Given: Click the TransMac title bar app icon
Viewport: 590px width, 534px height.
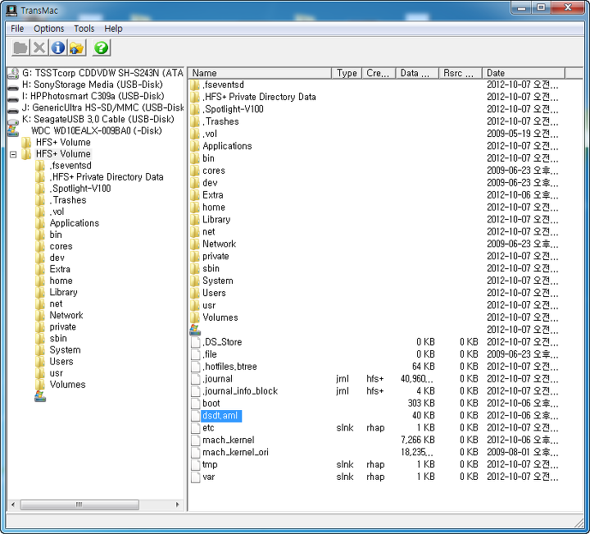Looking at the screenshot, I should click(x=11, y=11).
